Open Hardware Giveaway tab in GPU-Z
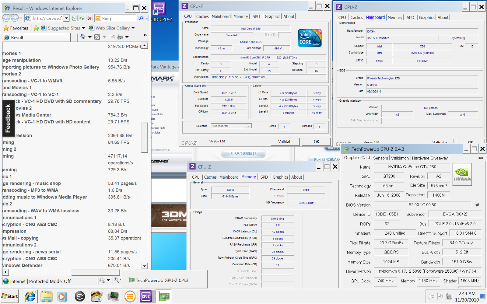This screenshot has height=304, width=487. (x=430, y=158)
